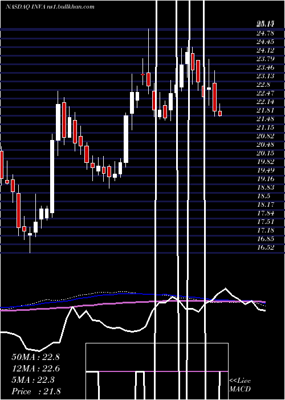This screenshot has width=285, height=400.
Task: Click the 16.52 lowest price label
Action: coord(266,247)
